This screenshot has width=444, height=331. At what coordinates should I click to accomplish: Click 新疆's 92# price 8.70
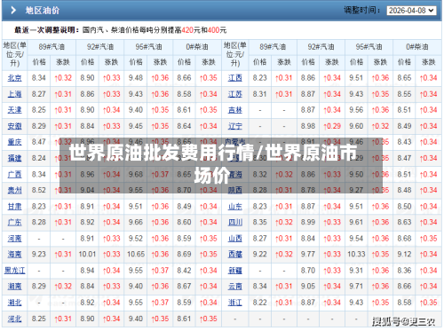point(308,271)
